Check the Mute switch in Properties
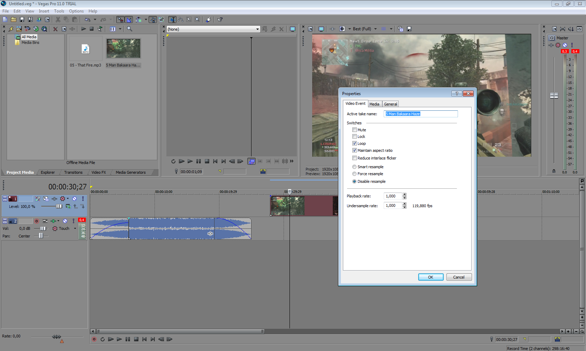The image size is (586, 351). point(354,130)
